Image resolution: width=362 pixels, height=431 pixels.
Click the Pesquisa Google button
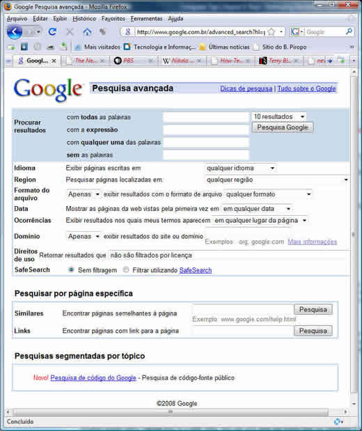pyautogui.click(x=282, y=127)
